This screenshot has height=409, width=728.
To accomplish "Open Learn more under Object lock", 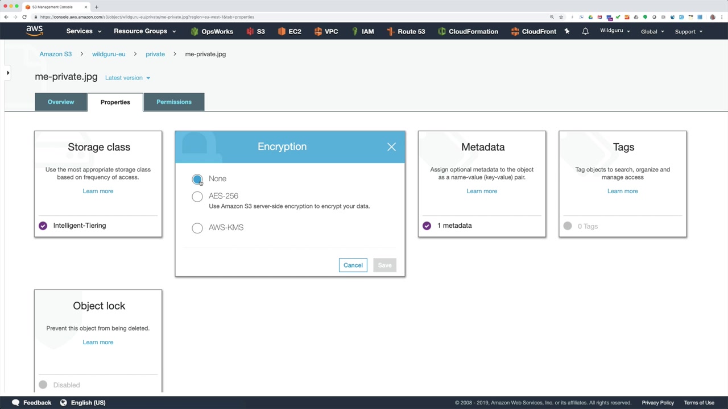I will (x=98, y=342).
